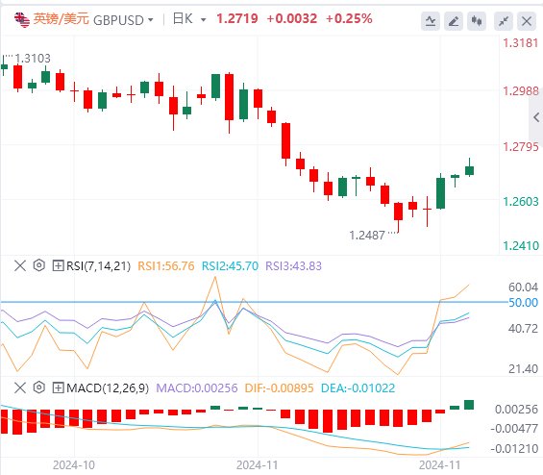This screenshot has height=475, width=543.
Task: Click the GBP/USD flag icon
Action: click(x=22, y=20)
